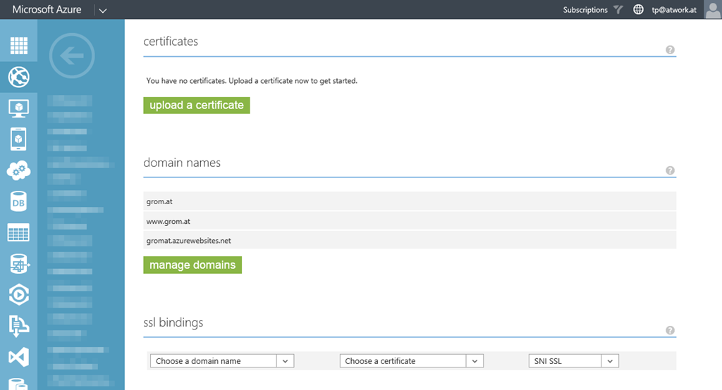
Task: Click the 'manage domains' button
Action: tap(192, 265)
